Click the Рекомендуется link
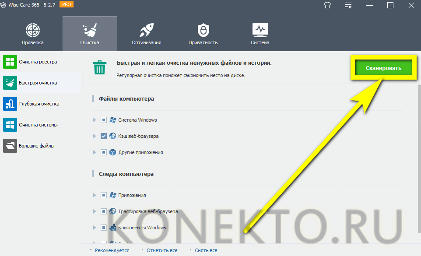421x256 pixels. (112, 250)
